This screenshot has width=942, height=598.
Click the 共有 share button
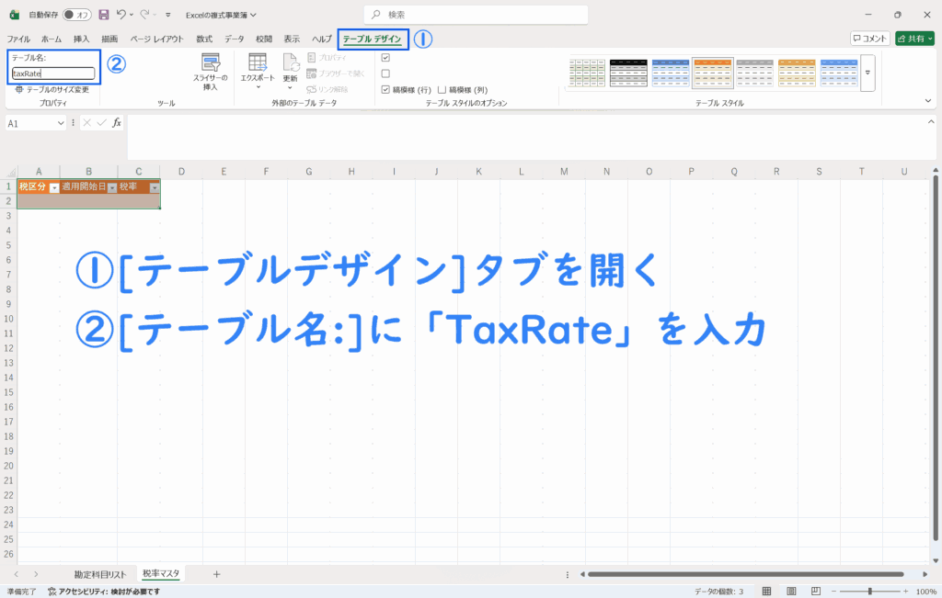click(x=914, y=39)
